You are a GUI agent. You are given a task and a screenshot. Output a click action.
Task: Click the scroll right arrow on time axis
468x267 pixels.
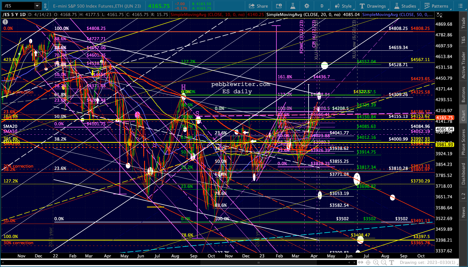click(x=355, y=262)
